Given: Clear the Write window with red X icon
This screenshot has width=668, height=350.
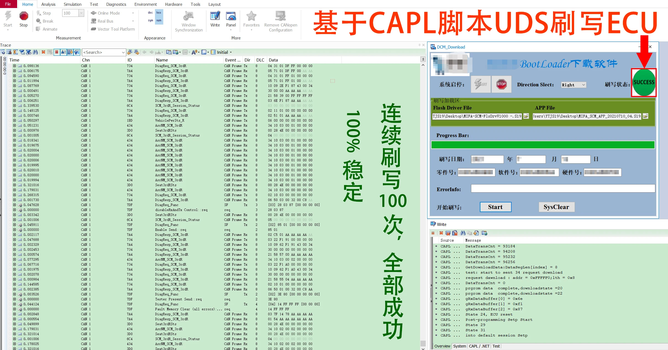Looking at the screenshot, I should [441, 233].
